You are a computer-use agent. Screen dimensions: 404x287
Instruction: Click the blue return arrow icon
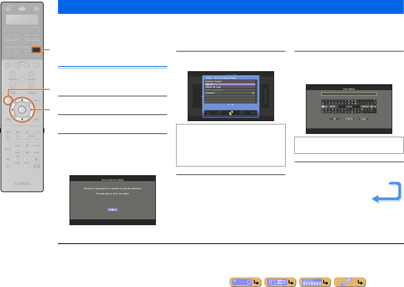pos(387,193)
